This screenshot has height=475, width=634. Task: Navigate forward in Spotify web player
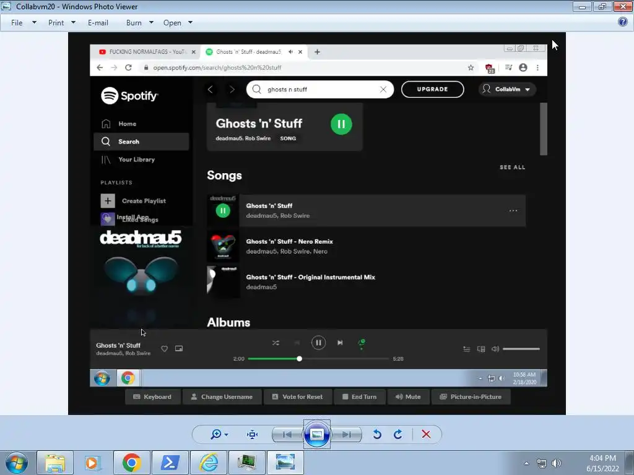232,89
